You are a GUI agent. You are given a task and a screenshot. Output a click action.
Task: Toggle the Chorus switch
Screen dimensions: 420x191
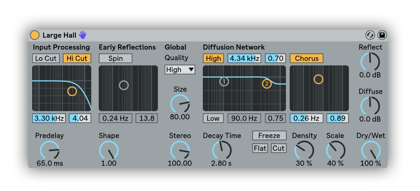click(306, 58)
